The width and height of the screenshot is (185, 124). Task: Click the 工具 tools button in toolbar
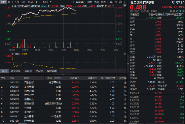(110, 2)
